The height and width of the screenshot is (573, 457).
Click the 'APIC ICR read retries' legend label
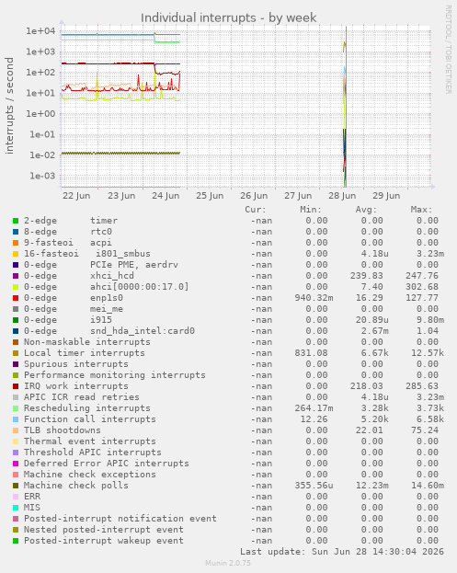click(82, 397)
